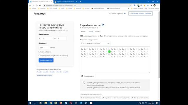Click the browser back arrow
The height and width of the screenshot is (105, 188).
coord(30,5)
